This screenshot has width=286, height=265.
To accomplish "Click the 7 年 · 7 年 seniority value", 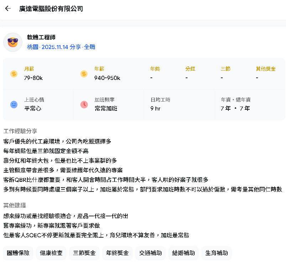I will click(235, 109).
